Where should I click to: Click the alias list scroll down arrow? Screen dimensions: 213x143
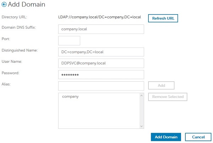point(142,126)
